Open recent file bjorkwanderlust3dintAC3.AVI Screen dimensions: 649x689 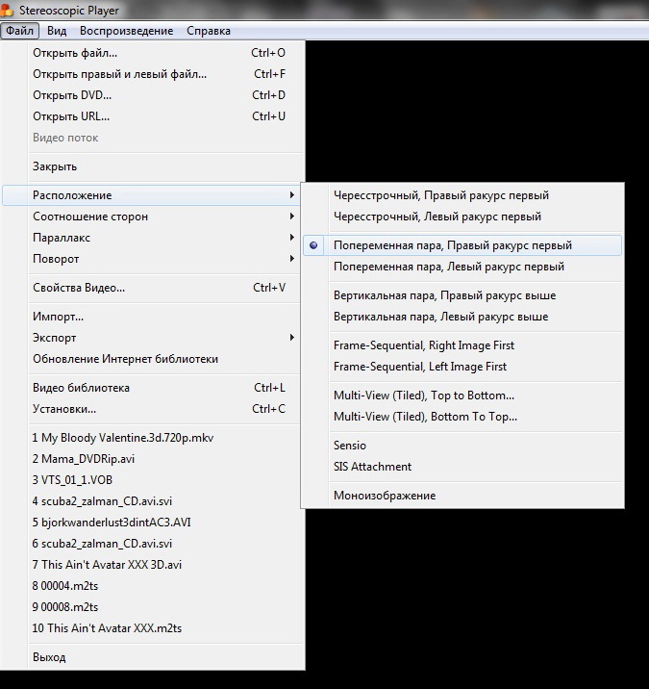(x=153, y=523)
